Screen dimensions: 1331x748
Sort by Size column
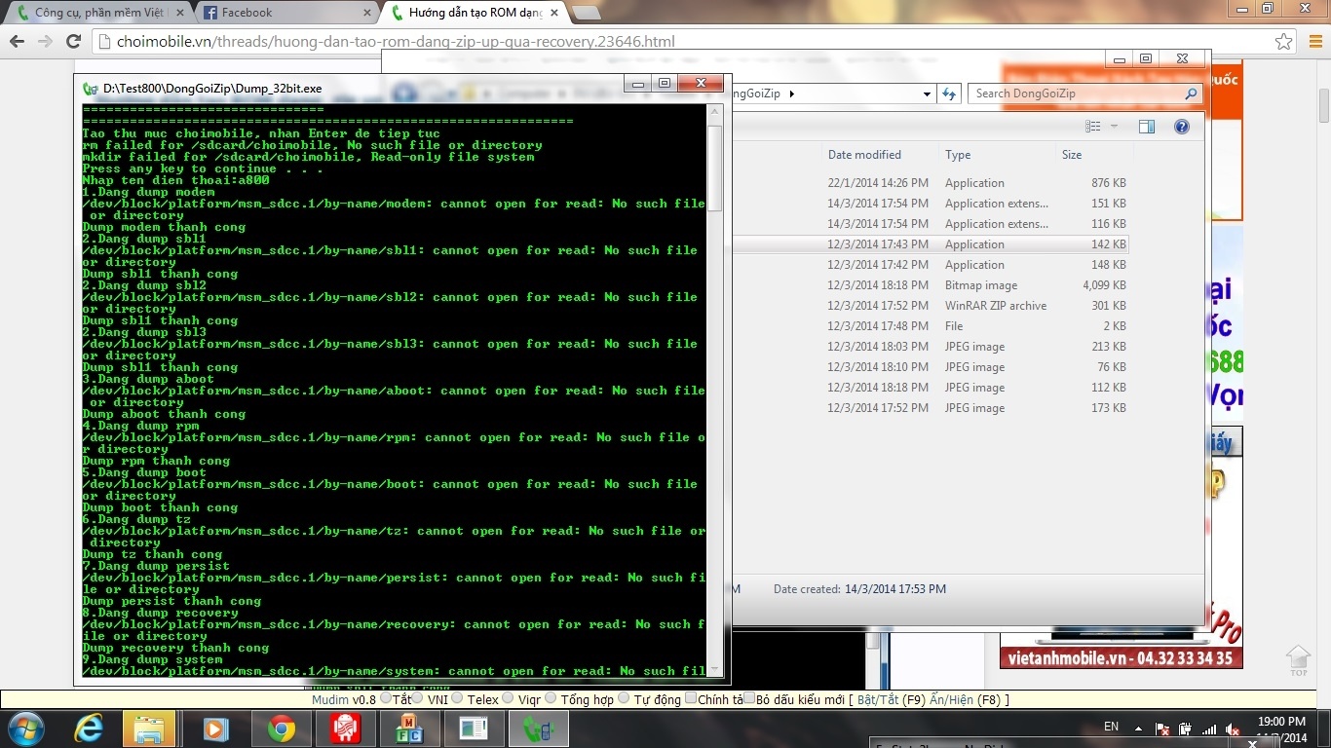click(x=1072, y=155)
